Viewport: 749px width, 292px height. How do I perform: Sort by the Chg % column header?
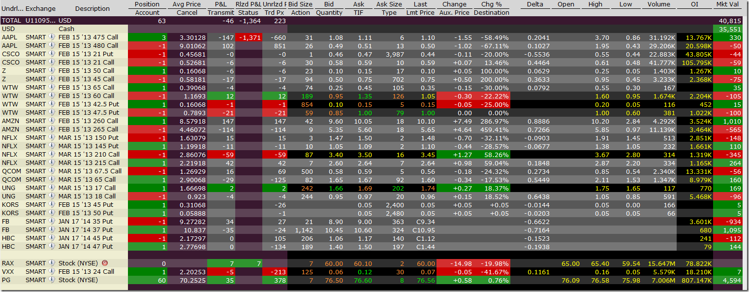491,4
